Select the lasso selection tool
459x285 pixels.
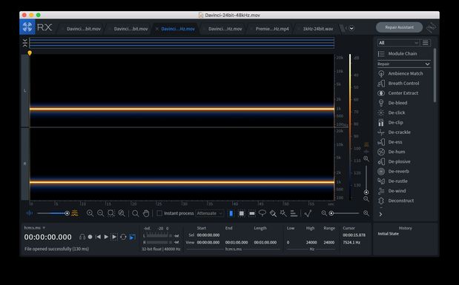pos(262,213)
